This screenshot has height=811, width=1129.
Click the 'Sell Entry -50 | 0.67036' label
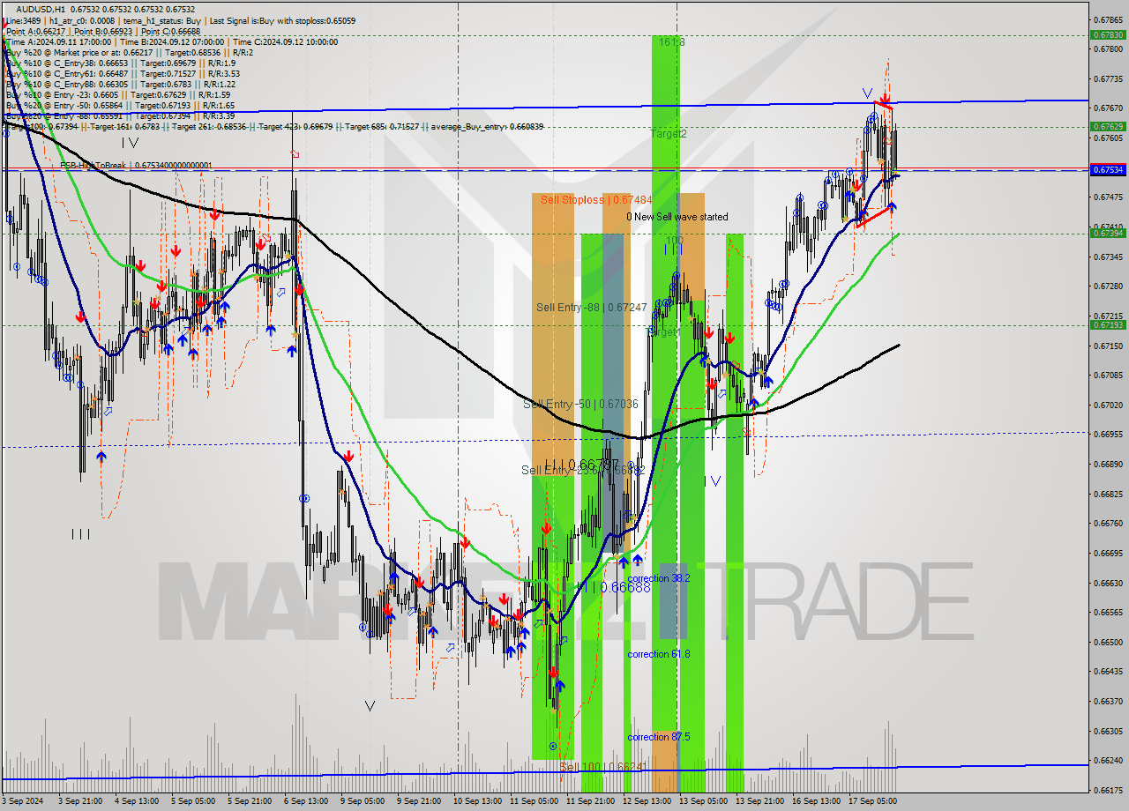coord(579,404)
